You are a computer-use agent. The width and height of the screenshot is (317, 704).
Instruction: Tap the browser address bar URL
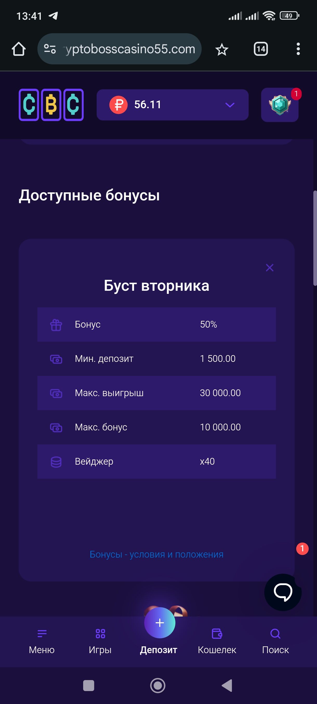click(x=130, y=49)
